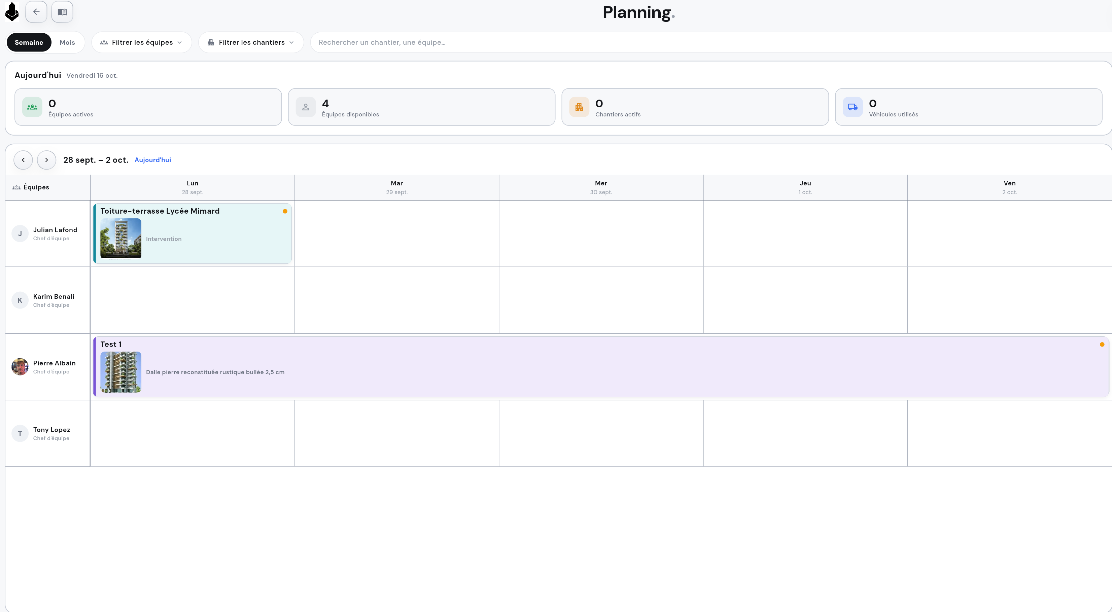Go to next week with right chevron

click(x=47, y=160)
